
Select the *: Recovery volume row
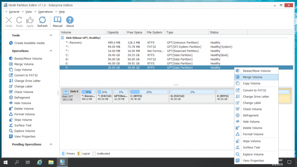click(x=176, y=43)
